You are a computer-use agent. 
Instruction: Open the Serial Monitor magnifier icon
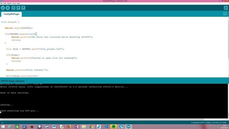coord(226,8)
